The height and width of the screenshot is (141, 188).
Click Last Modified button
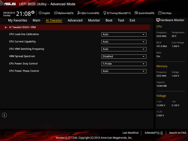click(x=131, y=133)
